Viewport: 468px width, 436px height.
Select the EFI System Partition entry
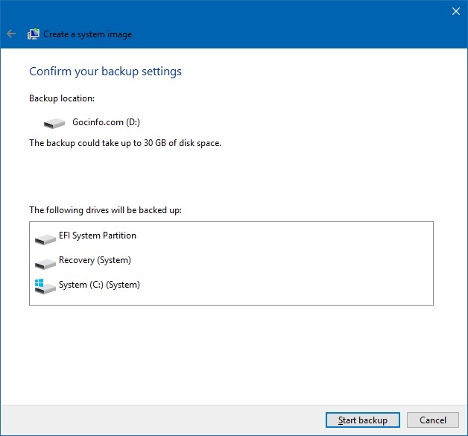pos(98,236)
